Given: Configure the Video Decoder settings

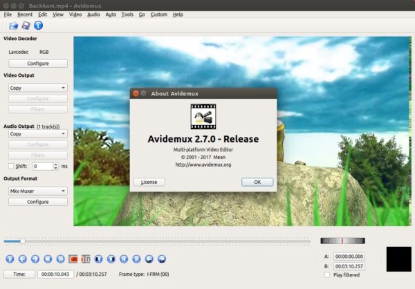Looking at the screenshot, I should tap(37, 63).
